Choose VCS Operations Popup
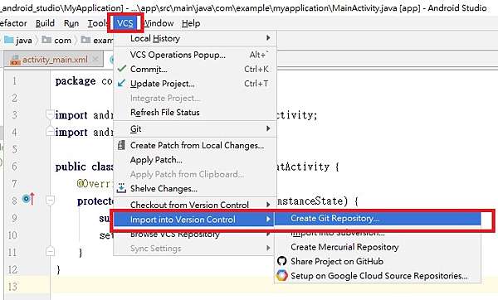The height and width of the screenshot is (300, 498). pyautogui.click(x=195, y=55)
